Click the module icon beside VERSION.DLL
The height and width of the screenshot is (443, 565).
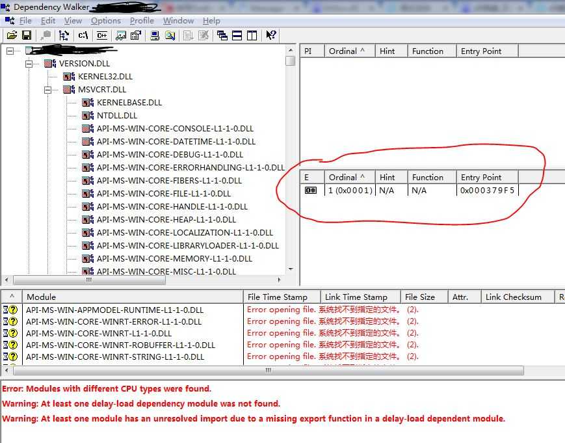50,64
